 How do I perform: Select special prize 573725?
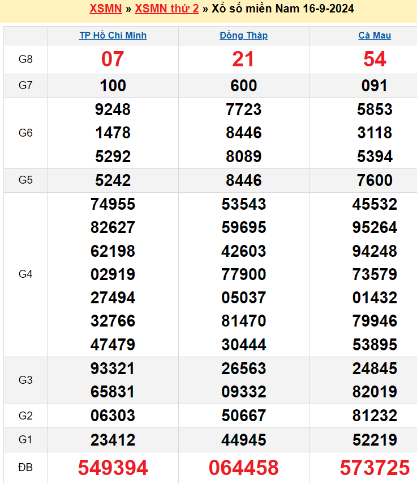pyautogui.click(x=375, y=468)
